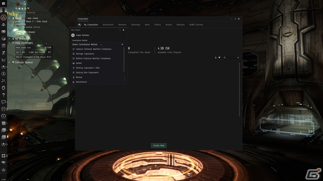Switch to Recruitment tab
The height and width of the screenshot is (181, 323).
(108, 25)
